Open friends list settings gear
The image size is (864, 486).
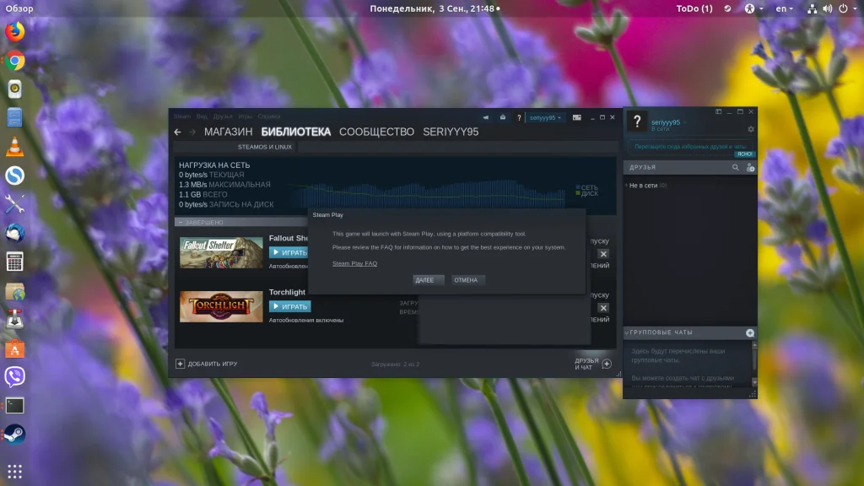tap(751, 129)
